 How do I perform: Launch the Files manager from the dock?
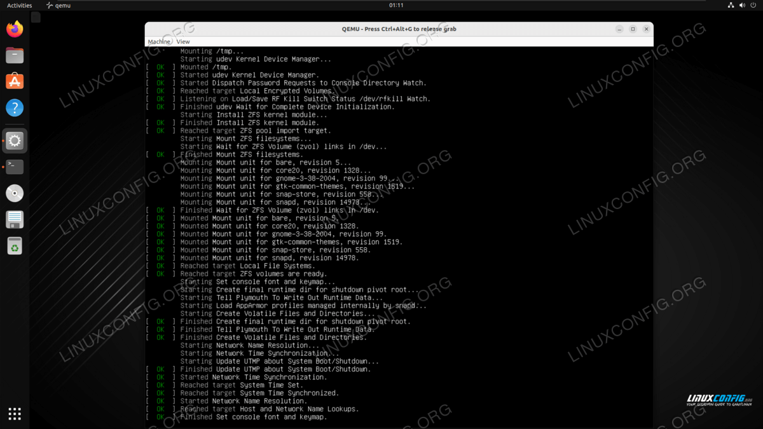(15, 56)
